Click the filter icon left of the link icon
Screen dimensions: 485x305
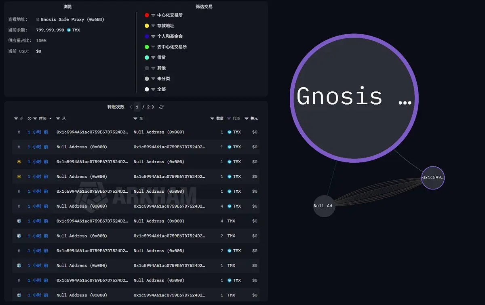click(16, 118)
